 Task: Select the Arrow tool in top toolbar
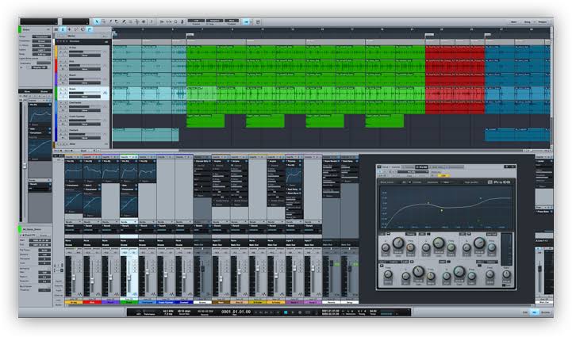[97, 22]
